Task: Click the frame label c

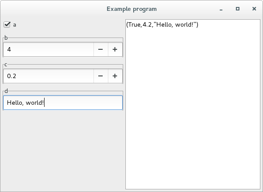Action: click(x=6, y=65)
